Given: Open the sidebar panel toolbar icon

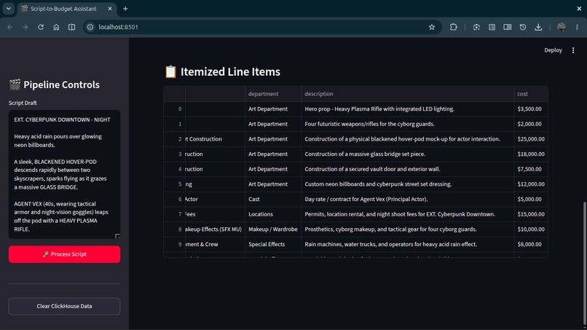Looking at the screenshot, I should pyautogui.click(x=492, y=27).
